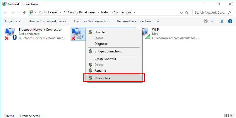Image resolution: width=236 pixels, height=118 pixels.
Task: Open the Organize dropdown menu
Action: [13, 21]
